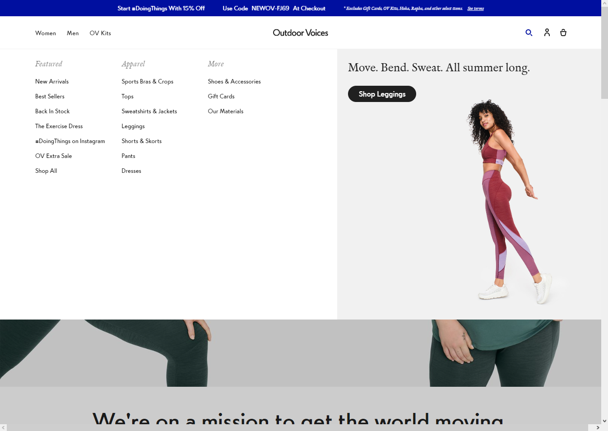Click the horizontal scroll left arrow

[x=3, y=427]
